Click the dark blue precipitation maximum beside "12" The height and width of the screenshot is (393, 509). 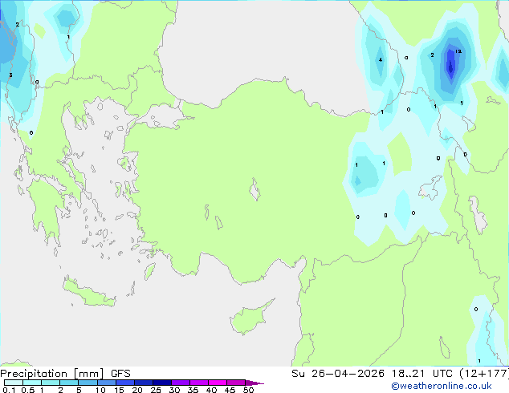click(450, 66)
